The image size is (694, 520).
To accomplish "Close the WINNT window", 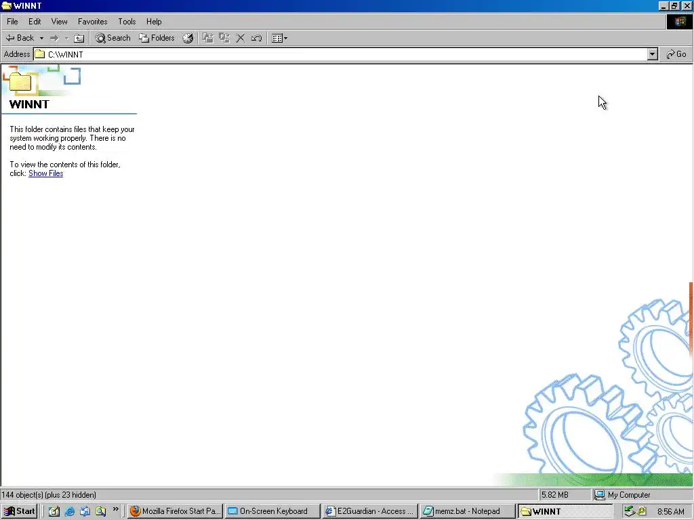I will coord(687,5).
